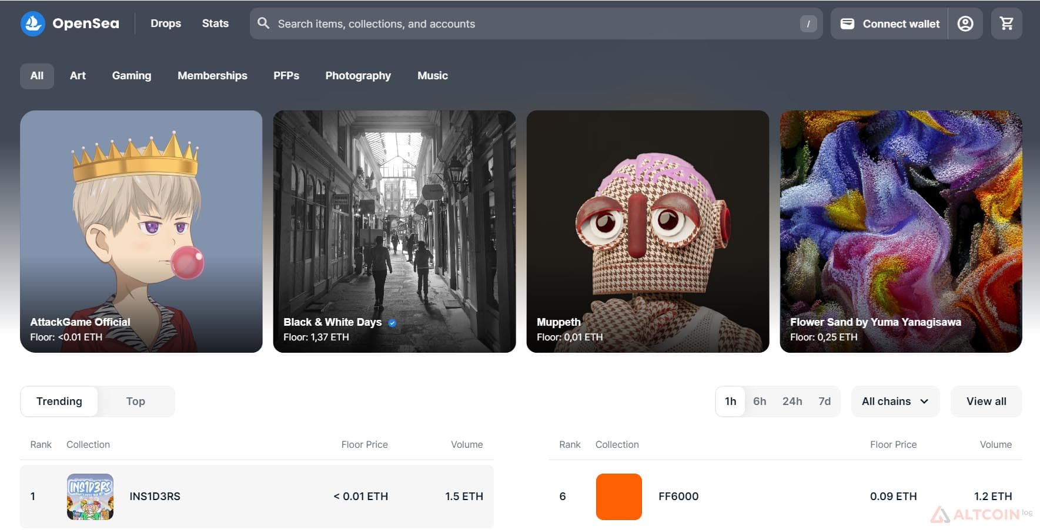Screen dimensions: 1040x530
Task: Open the account profile icon
Action: (x=965, y=23)
